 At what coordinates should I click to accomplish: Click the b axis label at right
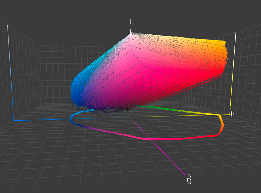[x=232, y=114]
